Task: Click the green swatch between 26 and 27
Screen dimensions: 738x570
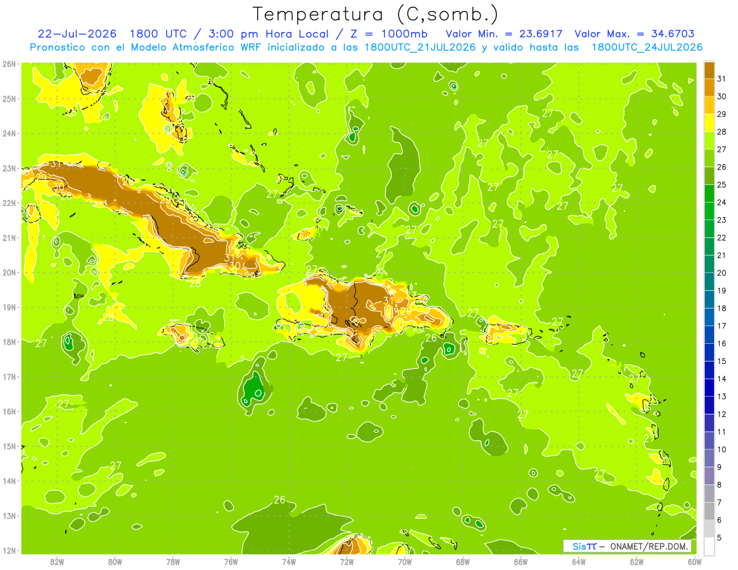Action: click(709, 158)
